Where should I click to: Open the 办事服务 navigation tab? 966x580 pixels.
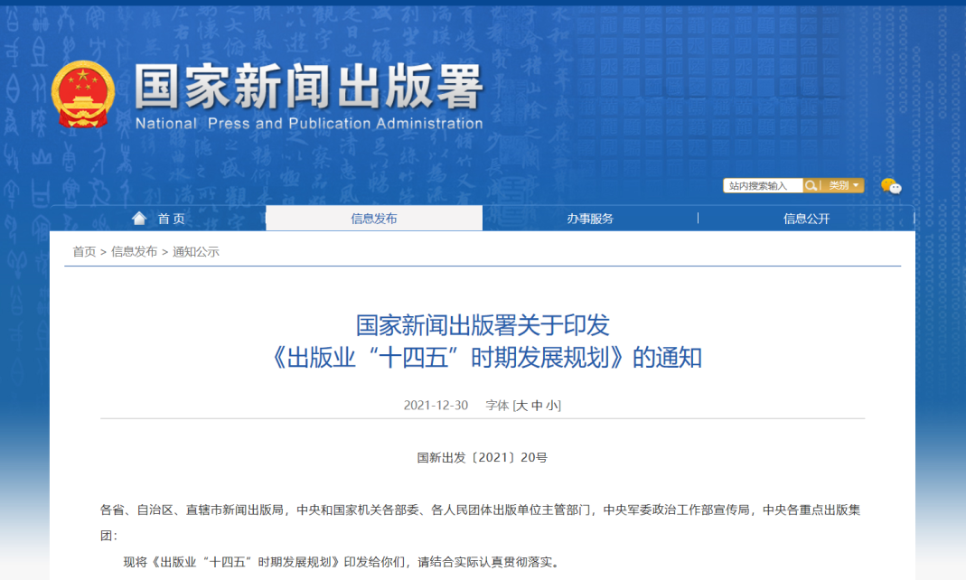coord(590,218)
